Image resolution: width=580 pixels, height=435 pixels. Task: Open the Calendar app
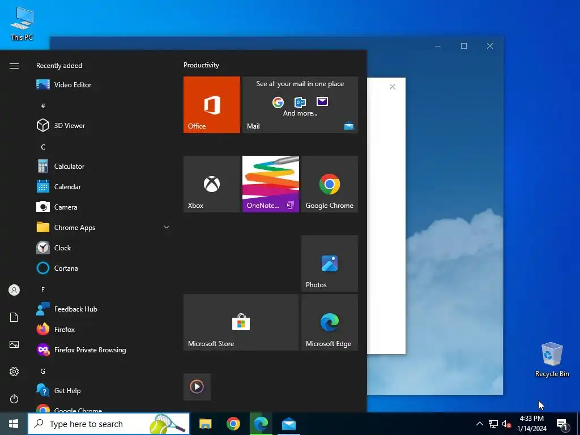pos(103,187)
